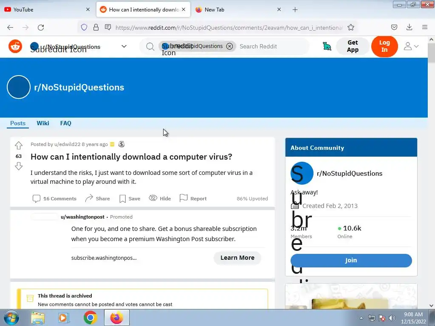Report the post

[193, 199]
